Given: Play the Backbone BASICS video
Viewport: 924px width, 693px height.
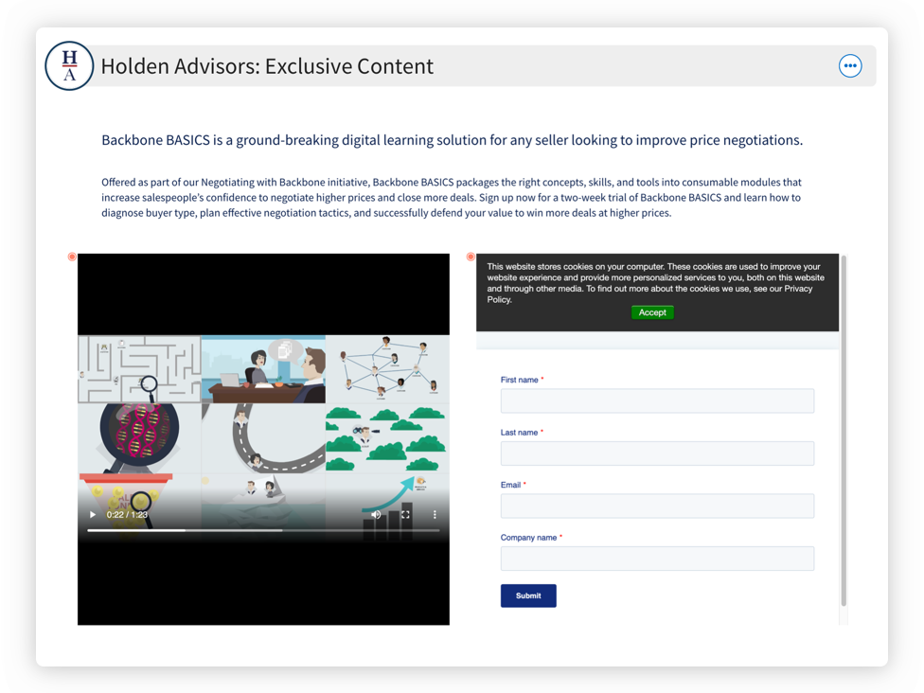Looking at the screenshot, I should (93, 514).
